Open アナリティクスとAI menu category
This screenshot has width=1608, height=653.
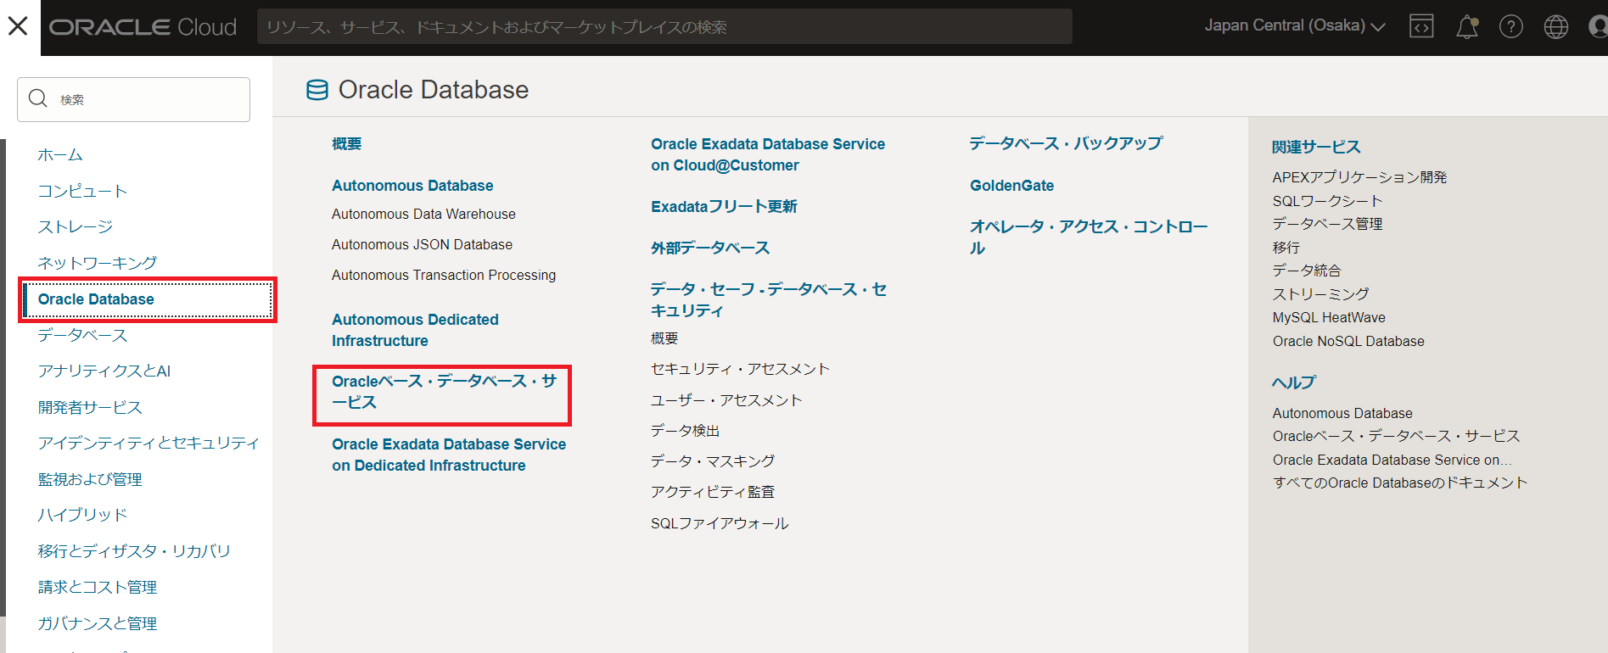click(104, 371)
